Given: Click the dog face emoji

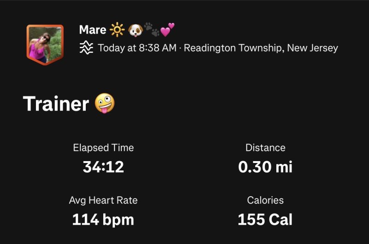Looking at the screenshot, I should pyautogui.click(x=135, y=30).
